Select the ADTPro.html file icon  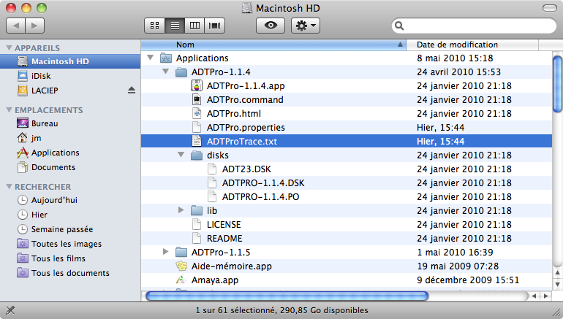click(197, 114)
